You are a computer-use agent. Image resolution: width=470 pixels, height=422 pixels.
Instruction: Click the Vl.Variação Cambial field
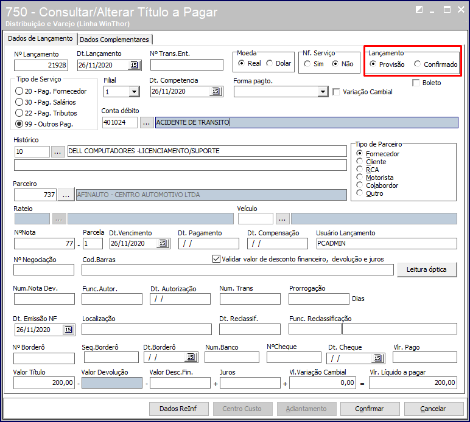pyautogui.click(x=323, y=383)
